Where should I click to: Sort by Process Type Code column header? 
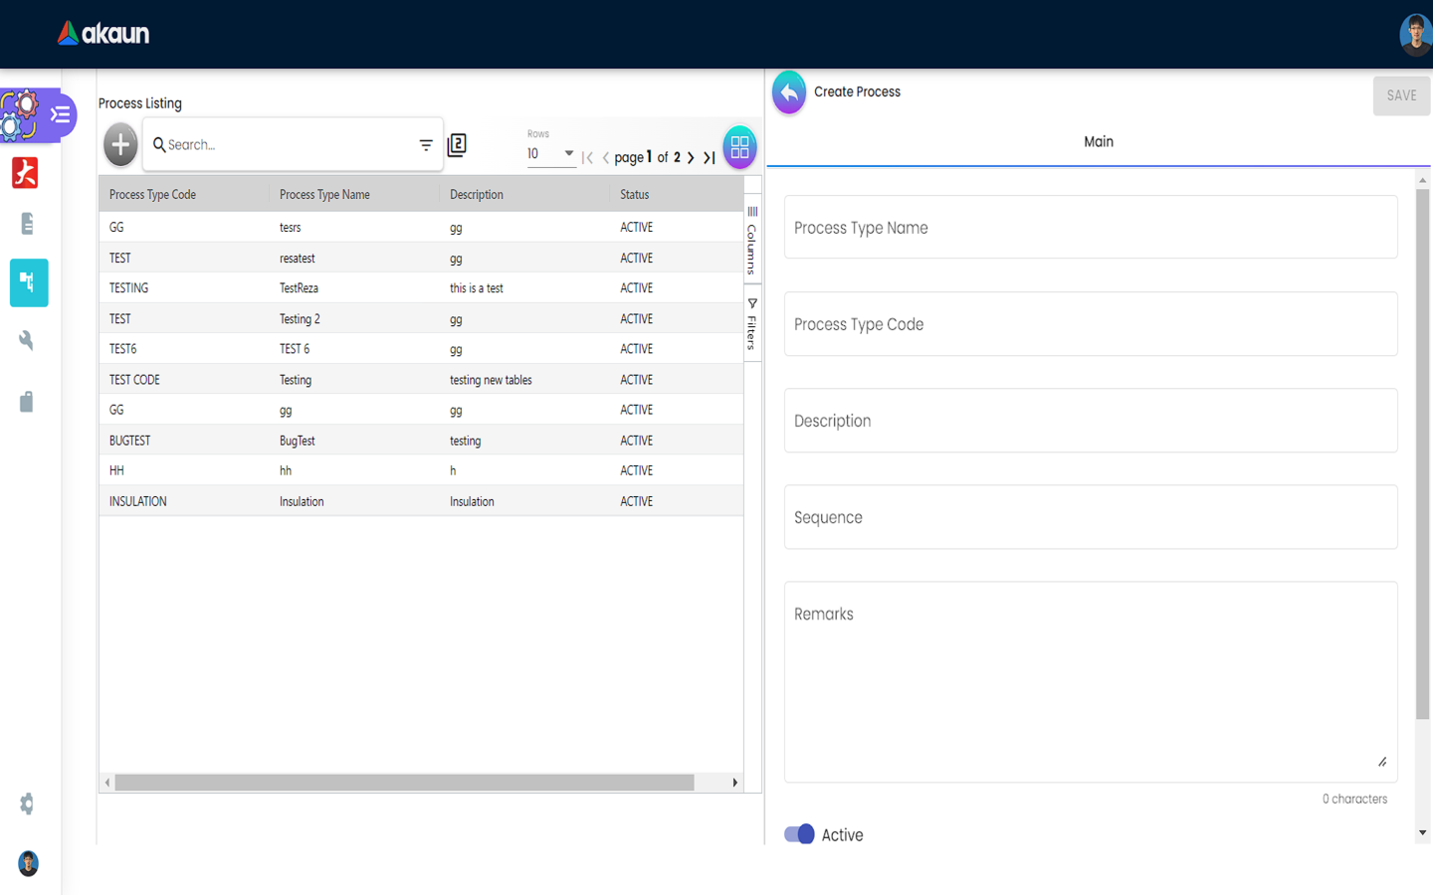[x=153, y=195]
